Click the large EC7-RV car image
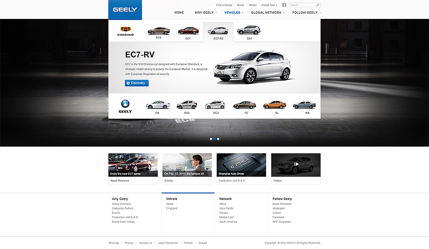 tap(252, 67)
